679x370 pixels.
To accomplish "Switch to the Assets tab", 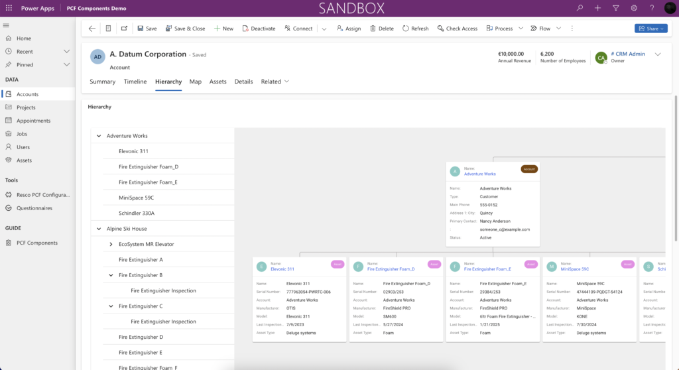I will [x=217, y=82].
